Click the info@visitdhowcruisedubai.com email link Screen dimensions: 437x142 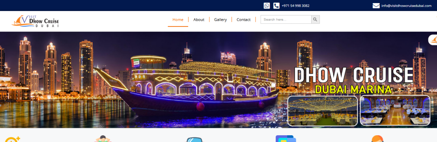tap(406, 6)
